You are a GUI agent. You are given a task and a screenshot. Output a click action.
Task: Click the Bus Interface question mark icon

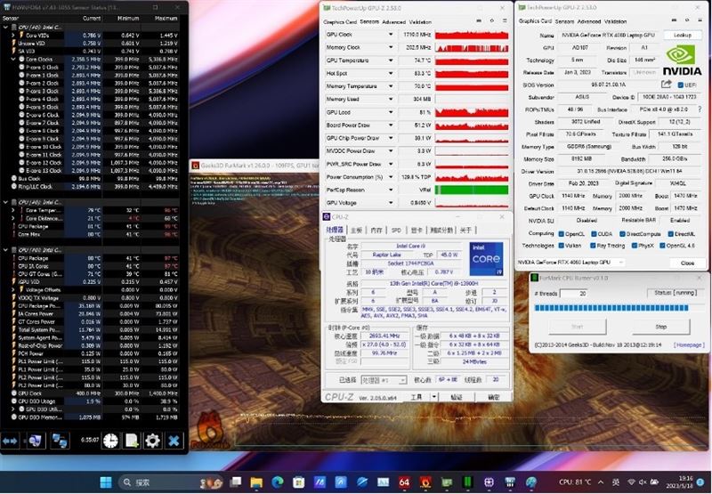tap(700, 109)
